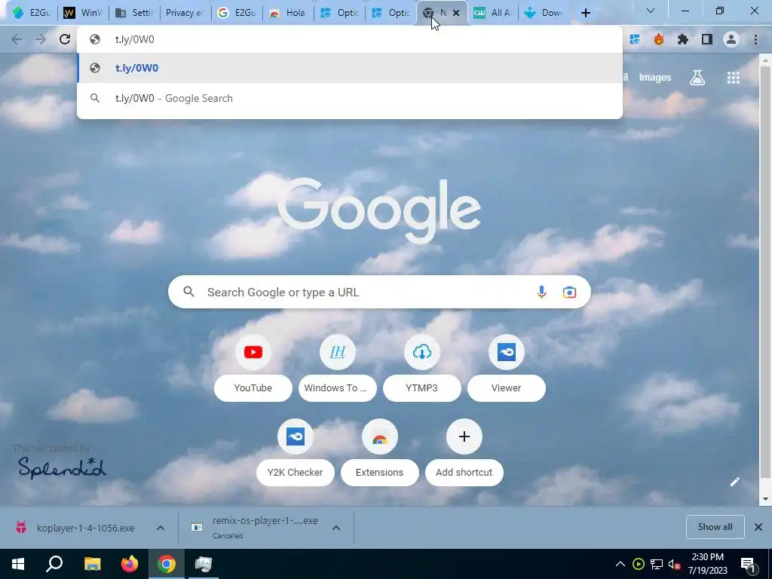Open a new tab with plus button
Image resolution: width=772 pixels, height=579 pixels.
[585, 13]
